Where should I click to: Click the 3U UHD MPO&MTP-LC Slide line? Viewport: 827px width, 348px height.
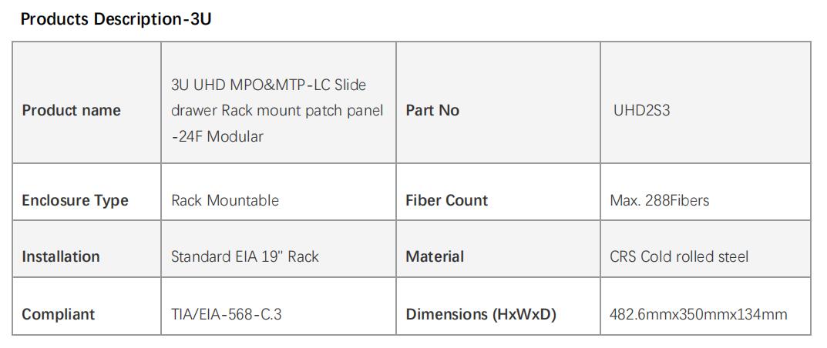coord(268,85)
